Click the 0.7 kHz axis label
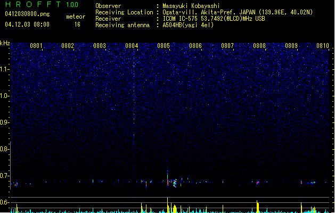Viewport: 335px width, 213px height. coord(5,176)
